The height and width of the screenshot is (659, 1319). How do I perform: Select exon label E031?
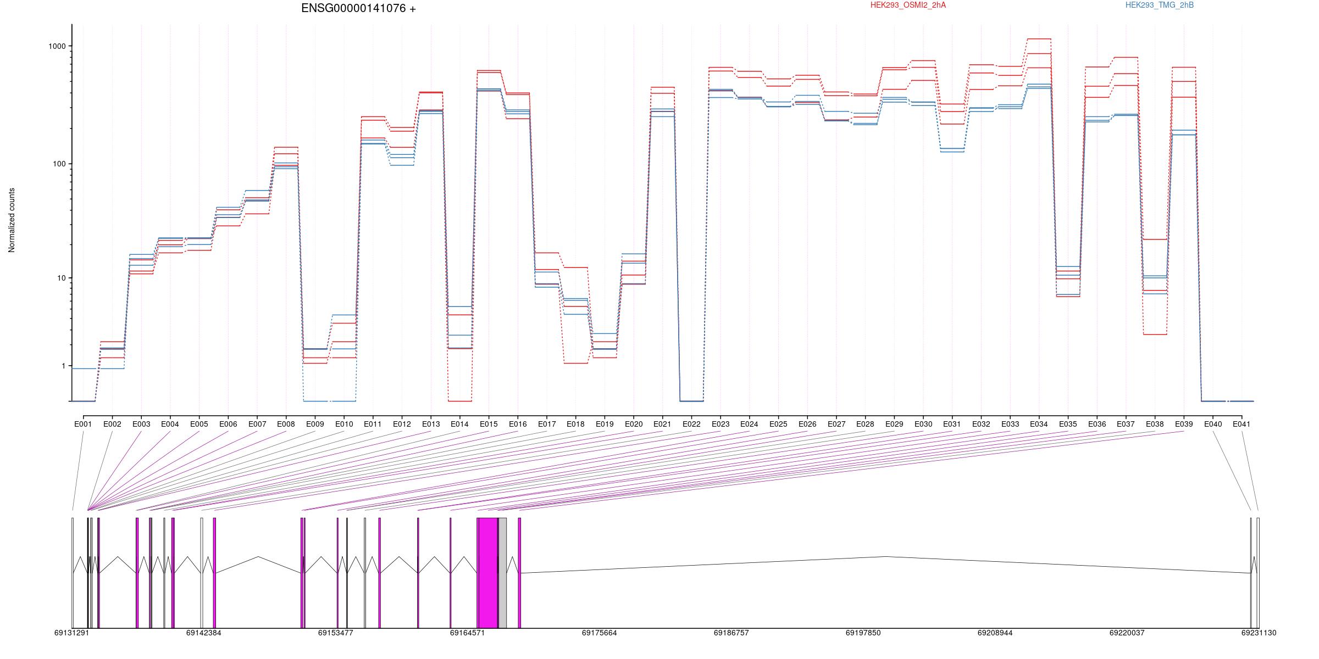point(952,424)
